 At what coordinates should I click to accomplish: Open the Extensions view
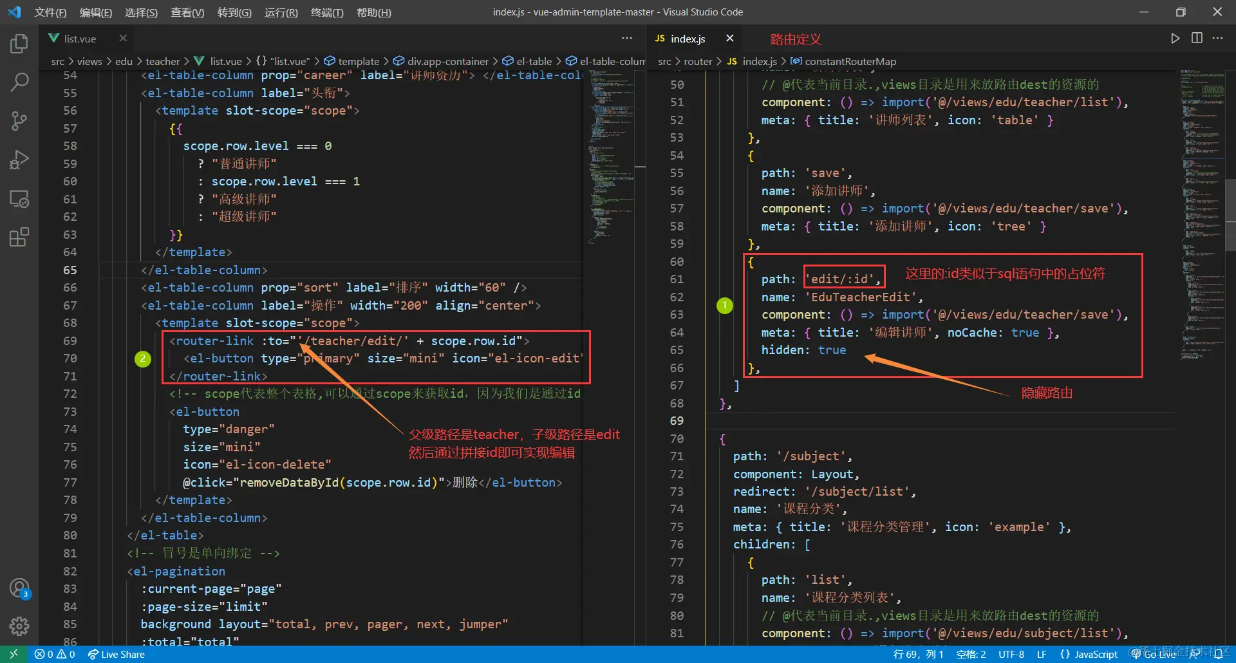[19, 237]
